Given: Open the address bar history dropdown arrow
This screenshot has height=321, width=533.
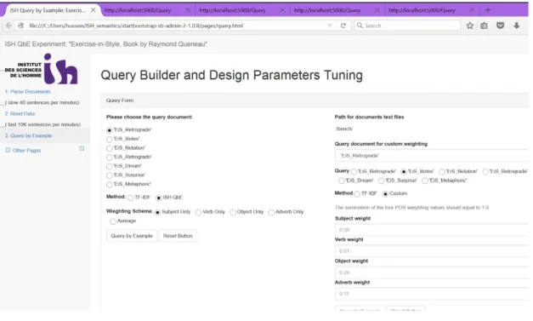Looking at the screenshot, I should pyautogui.click(x=329, y=26).
